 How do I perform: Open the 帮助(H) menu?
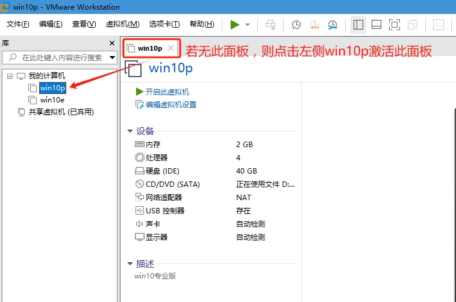click(x=202, y=24)
